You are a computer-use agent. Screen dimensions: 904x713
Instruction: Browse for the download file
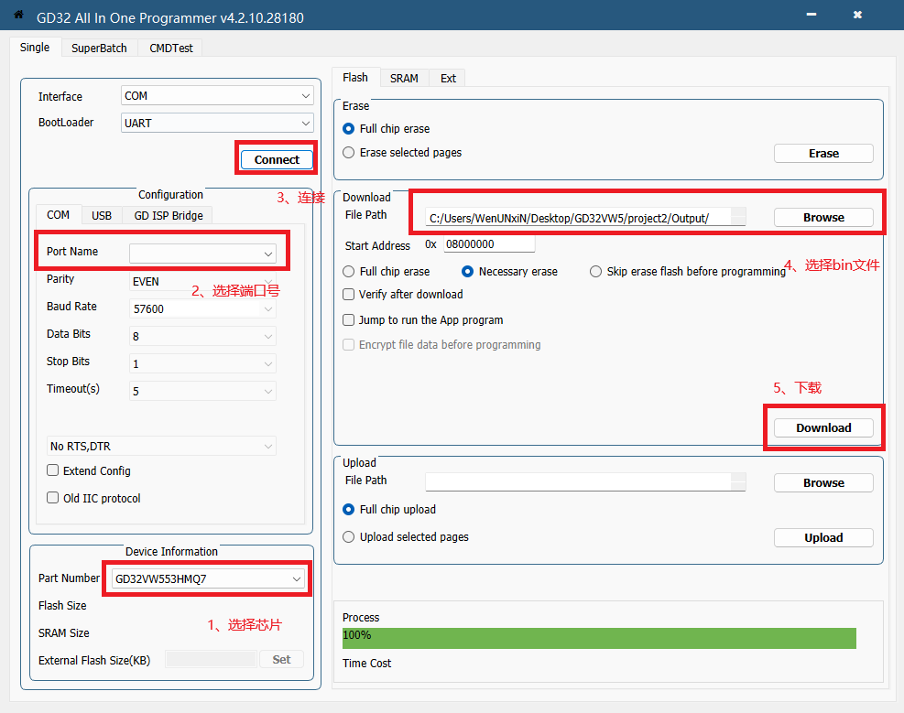(x=823, y=217)
